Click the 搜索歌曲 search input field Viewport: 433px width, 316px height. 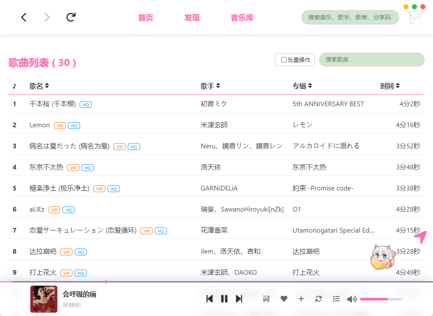tap(371, 59)
